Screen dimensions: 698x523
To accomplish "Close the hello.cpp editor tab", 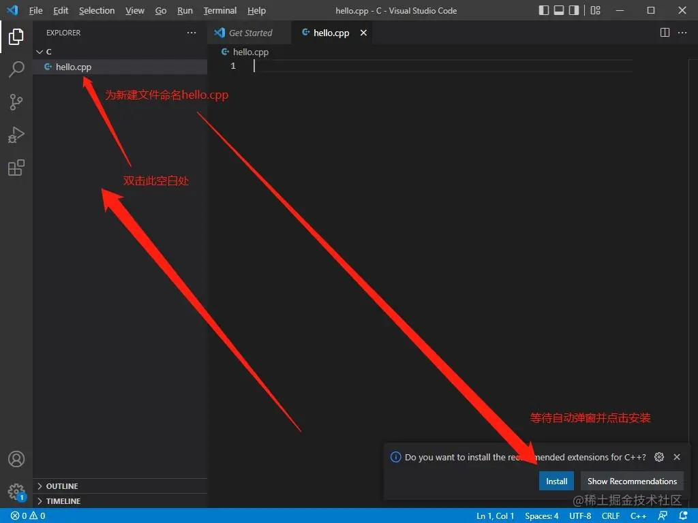I will pos(363,33).
